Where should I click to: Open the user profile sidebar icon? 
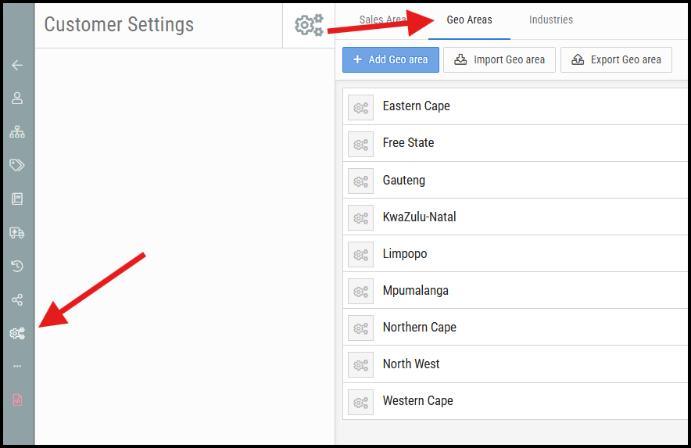click(17, 98)
